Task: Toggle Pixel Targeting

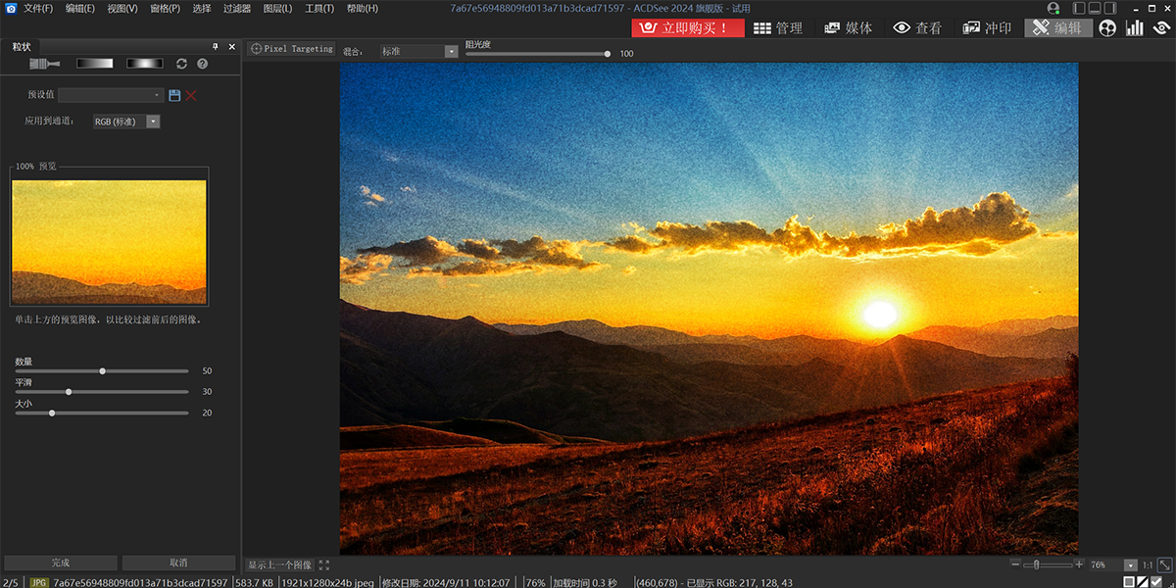Action: pyautogui.click(x=292, y=48)
